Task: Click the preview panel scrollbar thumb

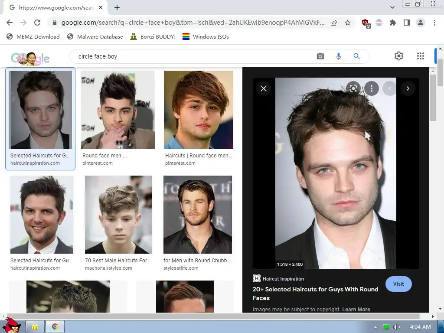Action: coord(433,97)
